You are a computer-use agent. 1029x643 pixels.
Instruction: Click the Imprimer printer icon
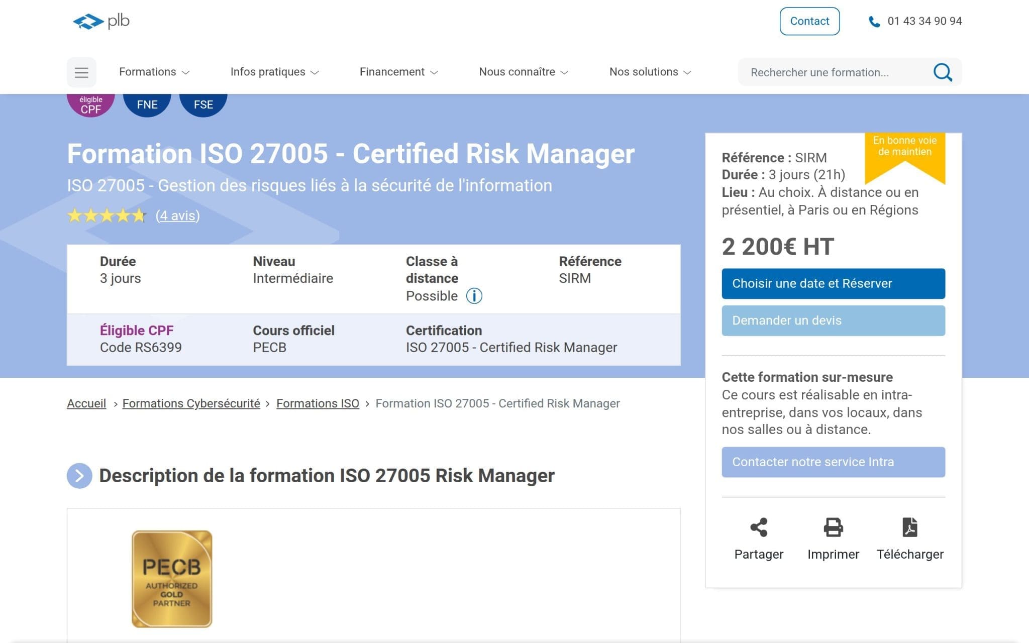(x=833, y=527)
